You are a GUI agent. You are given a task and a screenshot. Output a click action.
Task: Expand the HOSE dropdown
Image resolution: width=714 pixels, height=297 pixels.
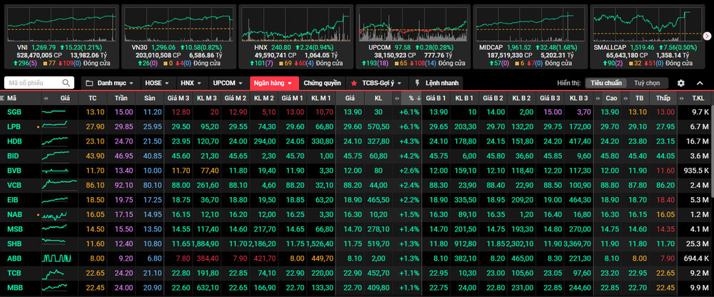point(156,83)
